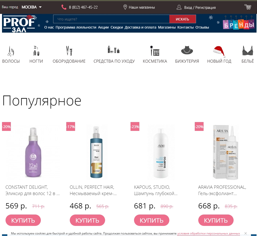Click CONSTANT DELIGHT product title

pos(33,190)
